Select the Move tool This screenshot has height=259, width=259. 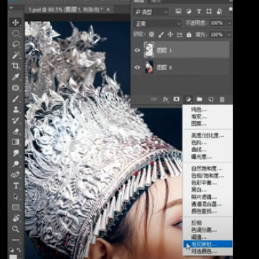(x=16, y=23)
